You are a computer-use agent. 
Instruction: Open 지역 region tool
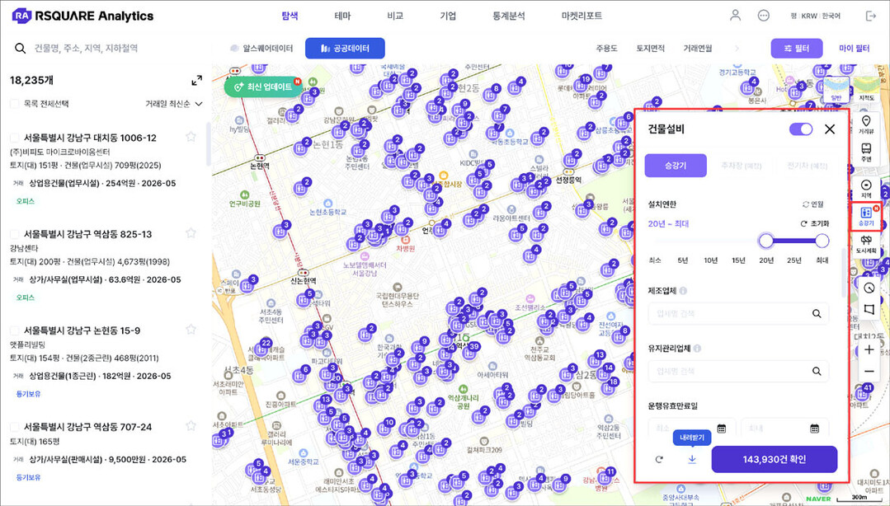coord(866,189)
